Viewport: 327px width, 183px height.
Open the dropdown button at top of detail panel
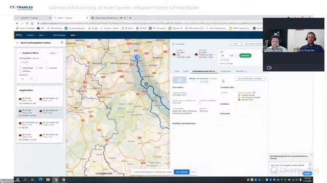click(x=235, y=44)
